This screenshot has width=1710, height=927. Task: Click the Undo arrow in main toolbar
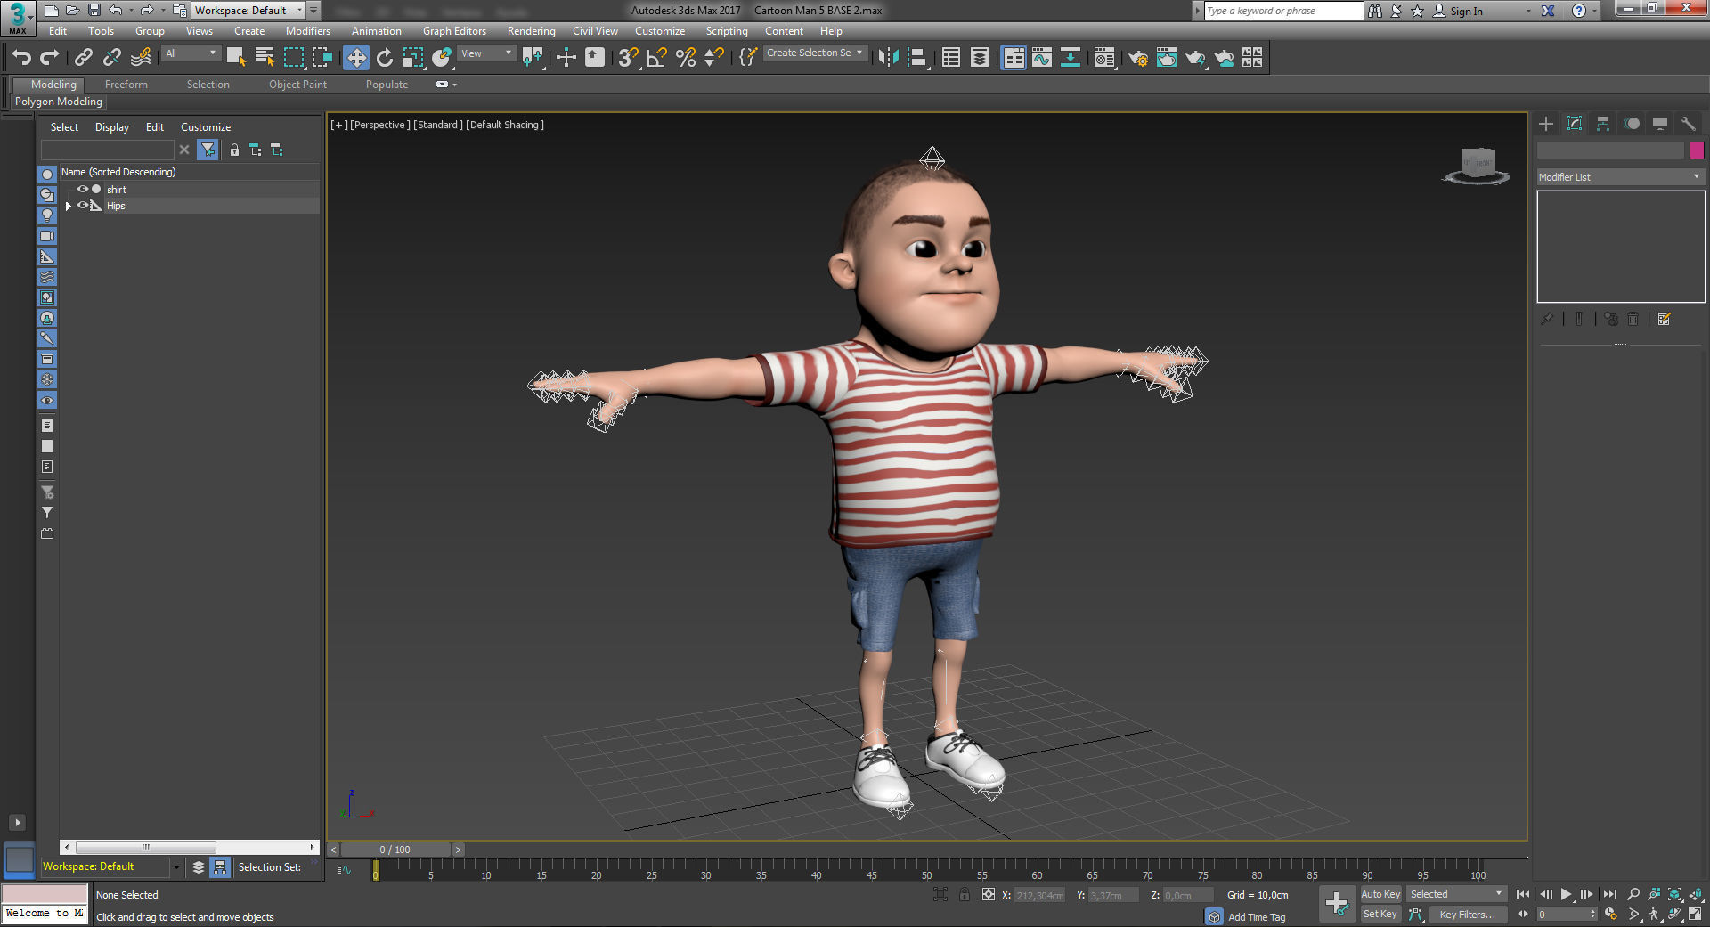[21, 58]
